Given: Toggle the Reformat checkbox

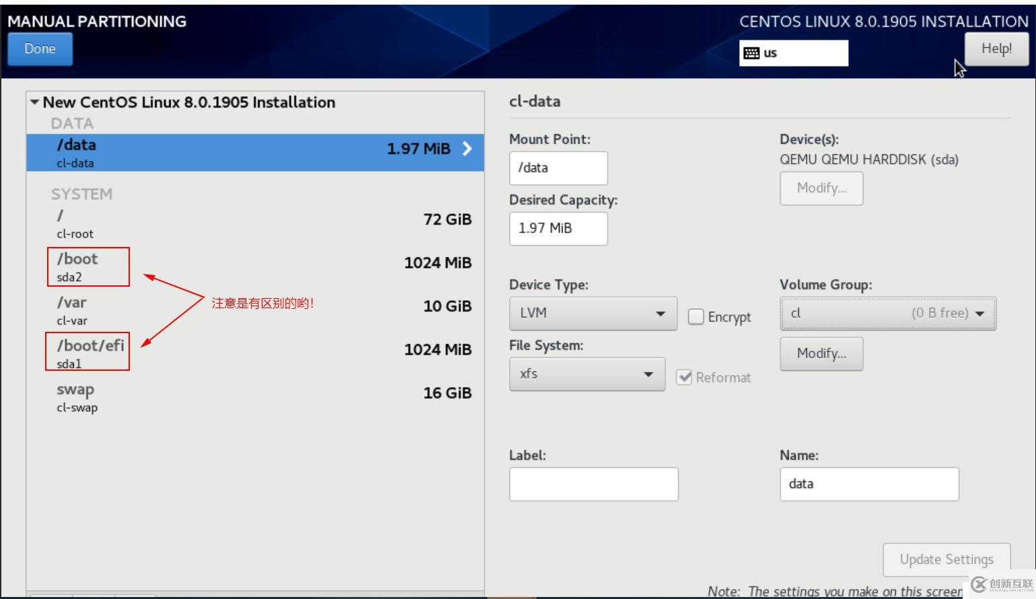Looking at the screenshot, I should (x=685, y=377).
